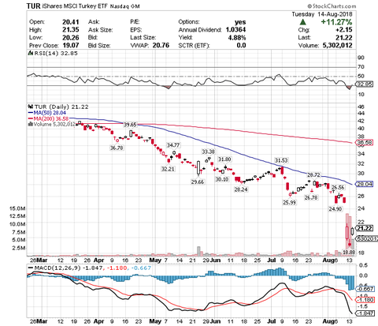The width and height of the screenshot is (378, 326).
Task: Click the 26.56 price annotation
Action: point(338,187)
